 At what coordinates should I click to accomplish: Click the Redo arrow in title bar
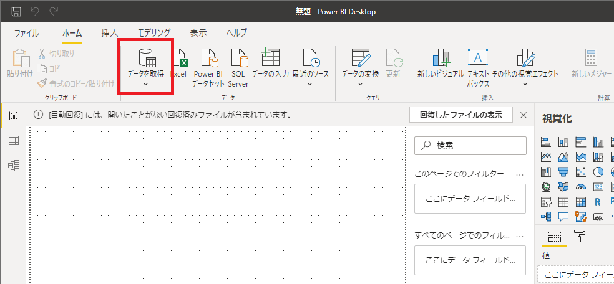pos(54,12)
